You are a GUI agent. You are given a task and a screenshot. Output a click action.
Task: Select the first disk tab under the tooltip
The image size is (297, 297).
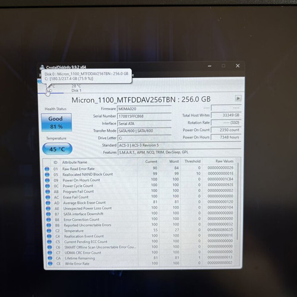[50, 89]
